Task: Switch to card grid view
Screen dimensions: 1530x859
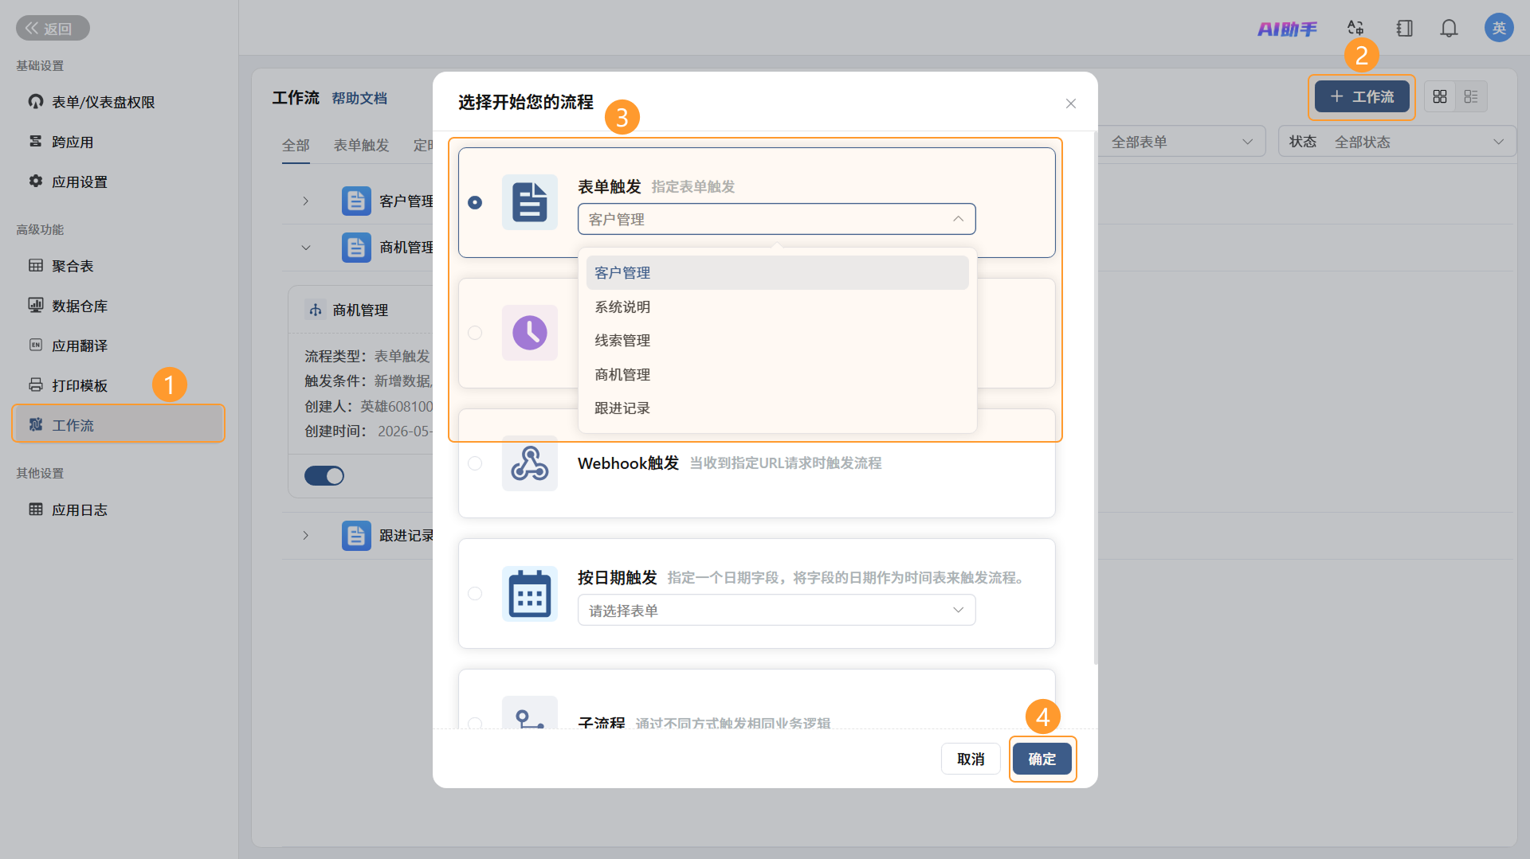Action: point(1439,96)
